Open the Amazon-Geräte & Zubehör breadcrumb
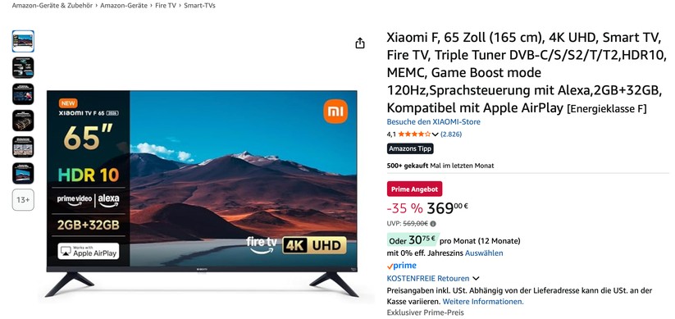 click(x=52, y=6)
